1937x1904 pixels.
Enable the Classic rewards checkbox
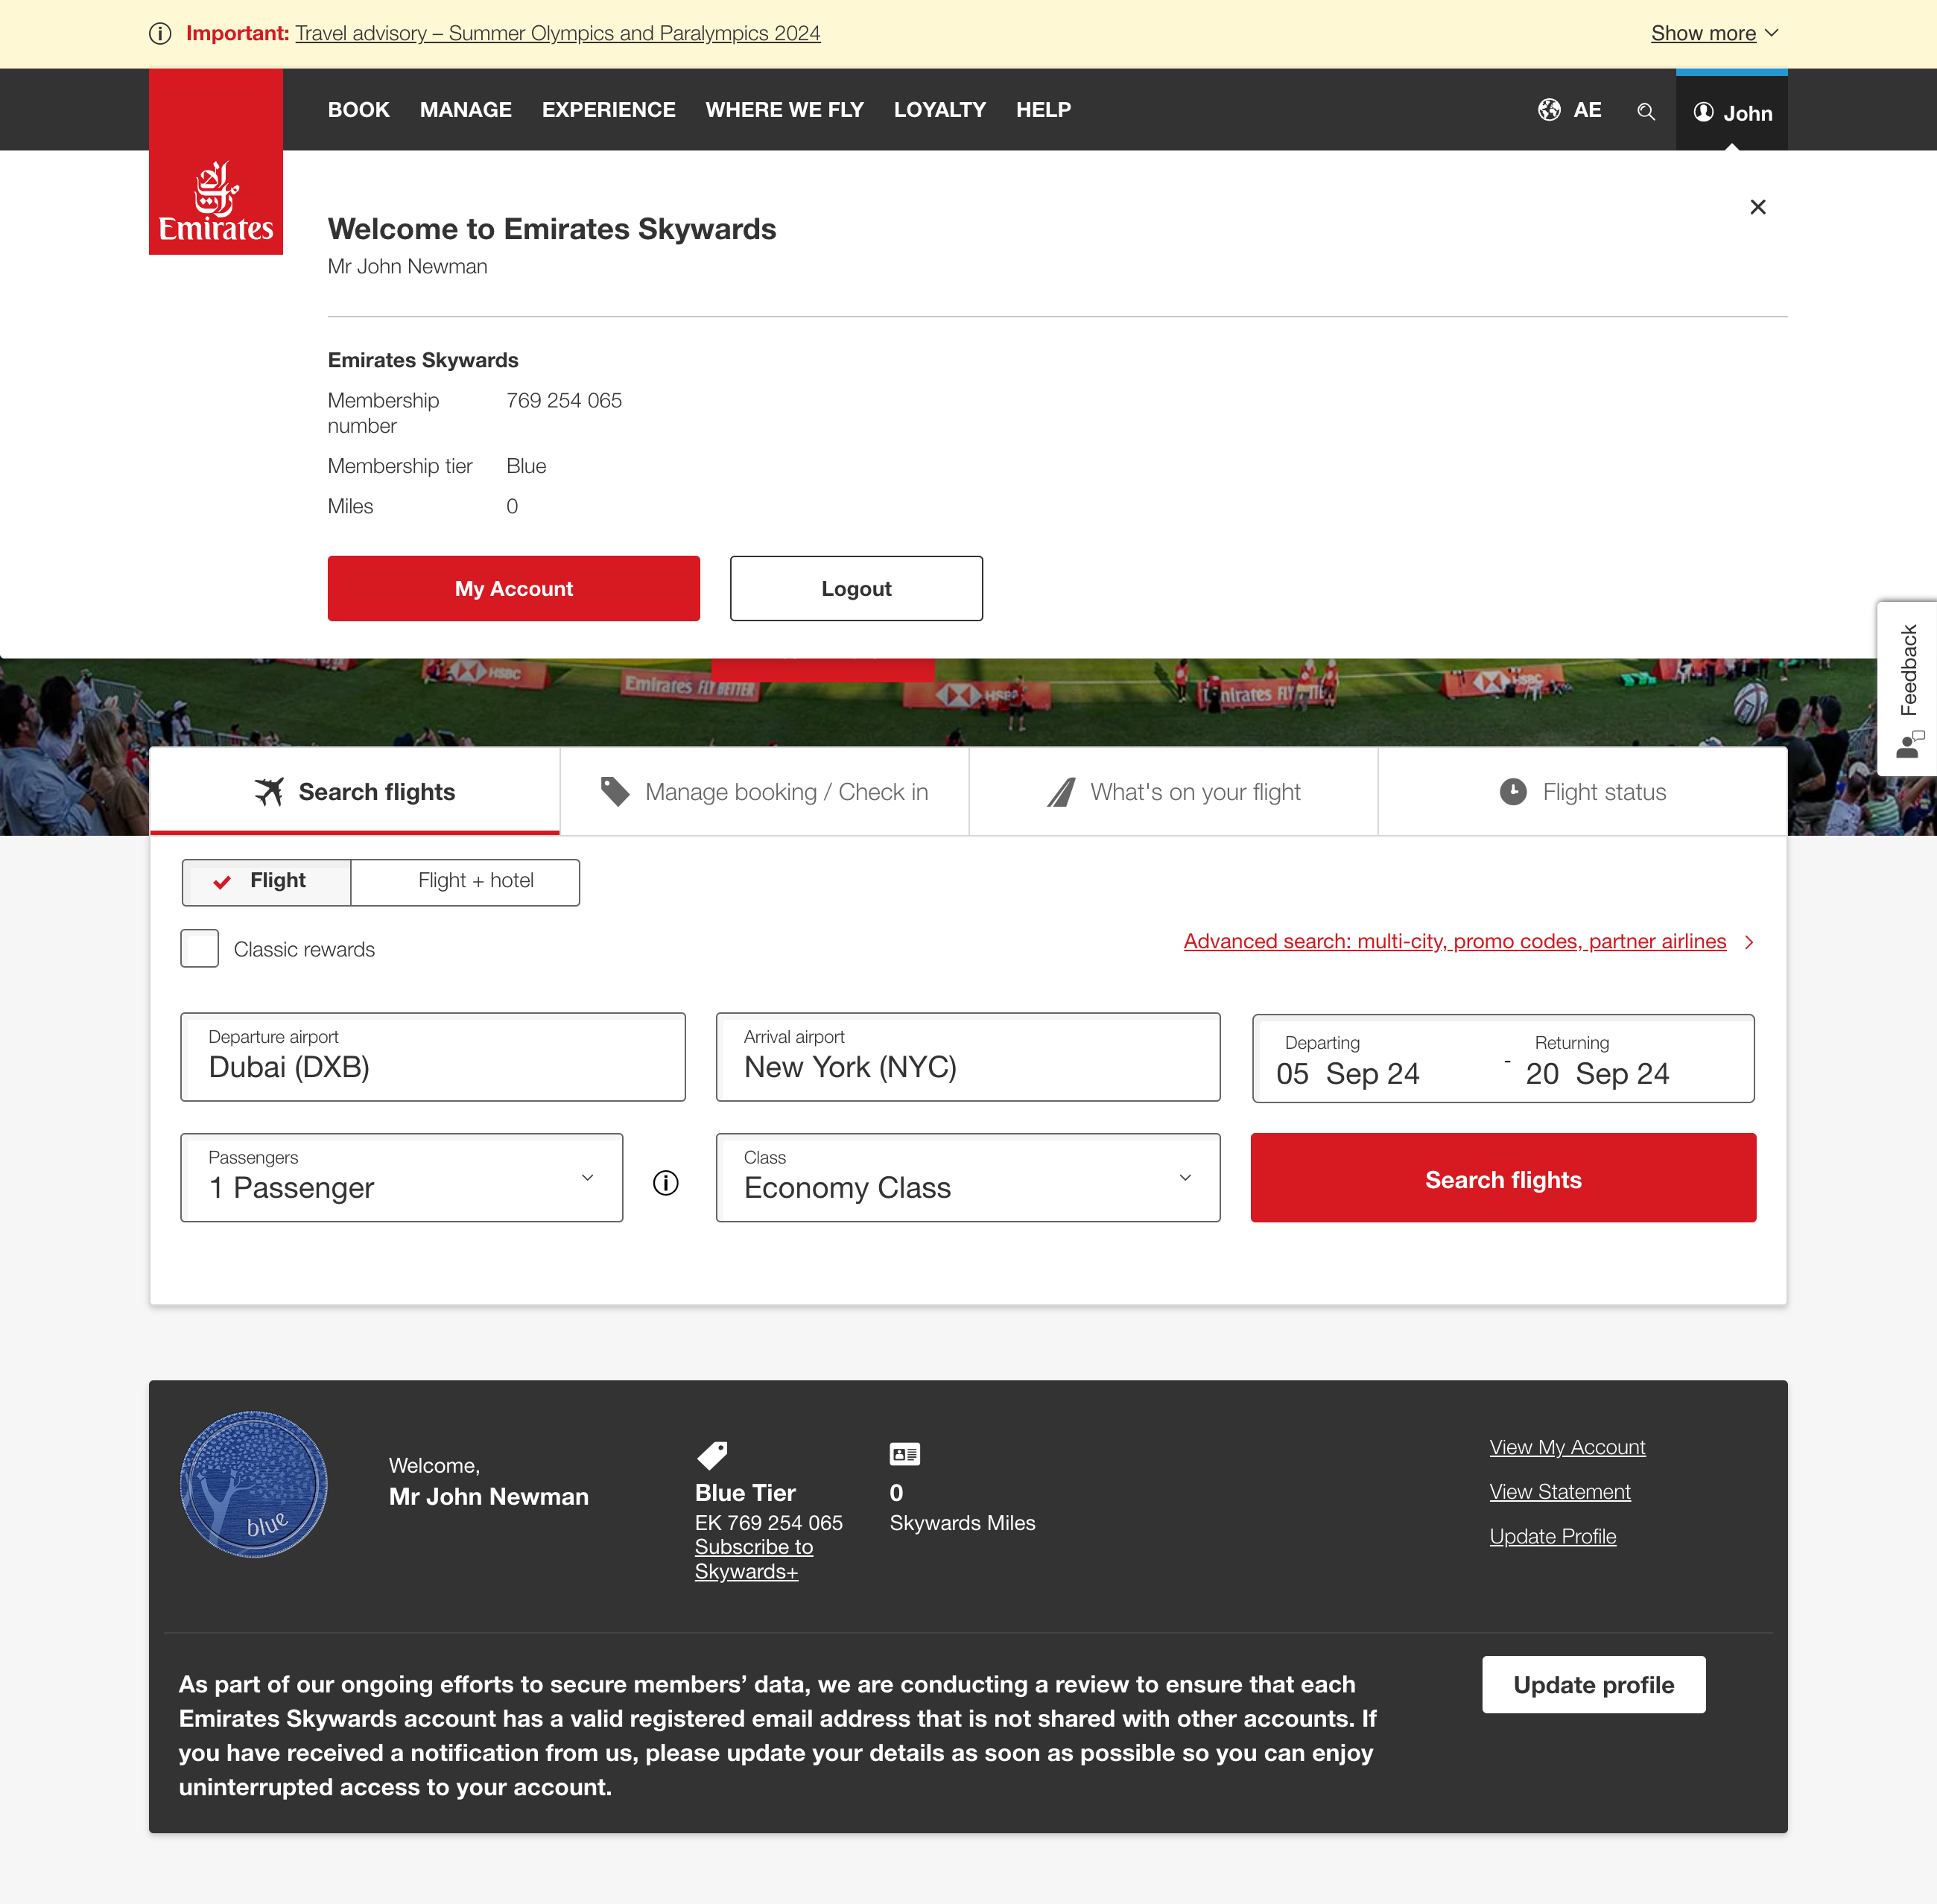(x=199, y=948)
